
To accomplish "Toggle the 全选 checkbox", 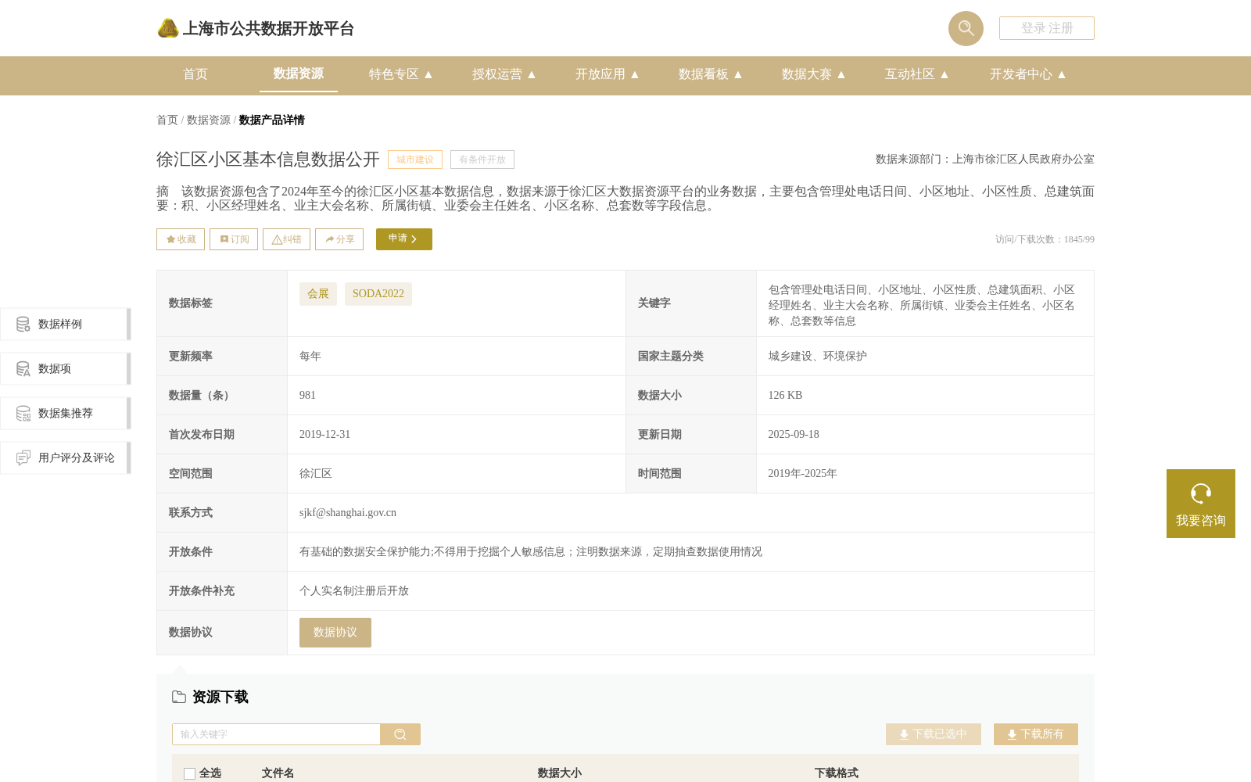I will (x=189, y=773).
